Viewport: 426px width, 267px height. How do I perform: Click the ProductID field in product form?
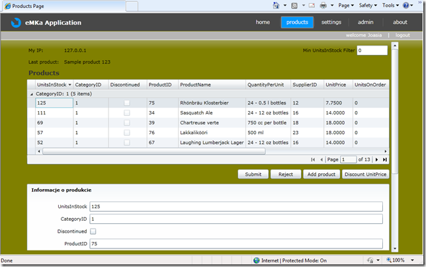point(236,244)
